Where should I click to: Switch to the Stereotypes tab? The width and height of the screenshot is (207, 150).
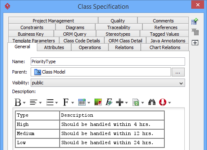(118, 34)
